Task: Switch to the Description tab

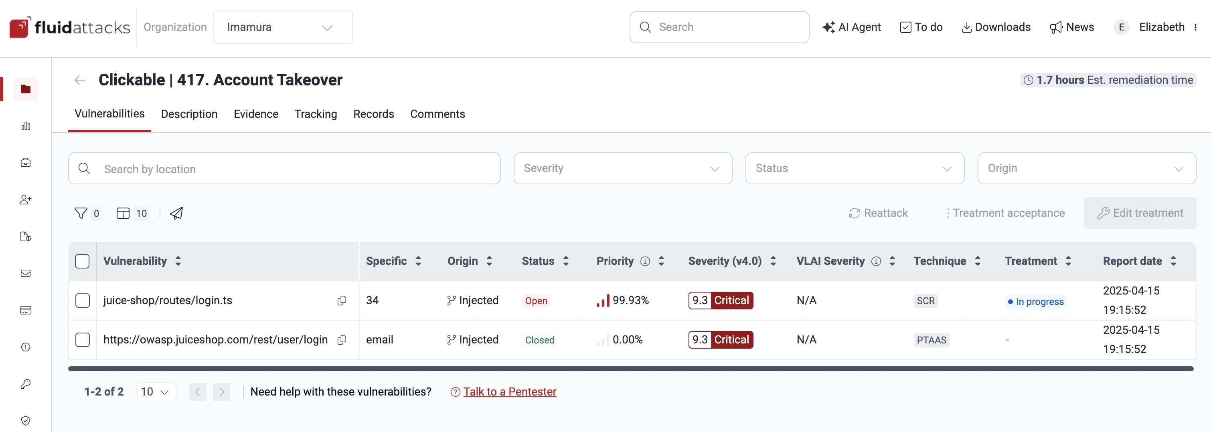Action: (189, 114)
